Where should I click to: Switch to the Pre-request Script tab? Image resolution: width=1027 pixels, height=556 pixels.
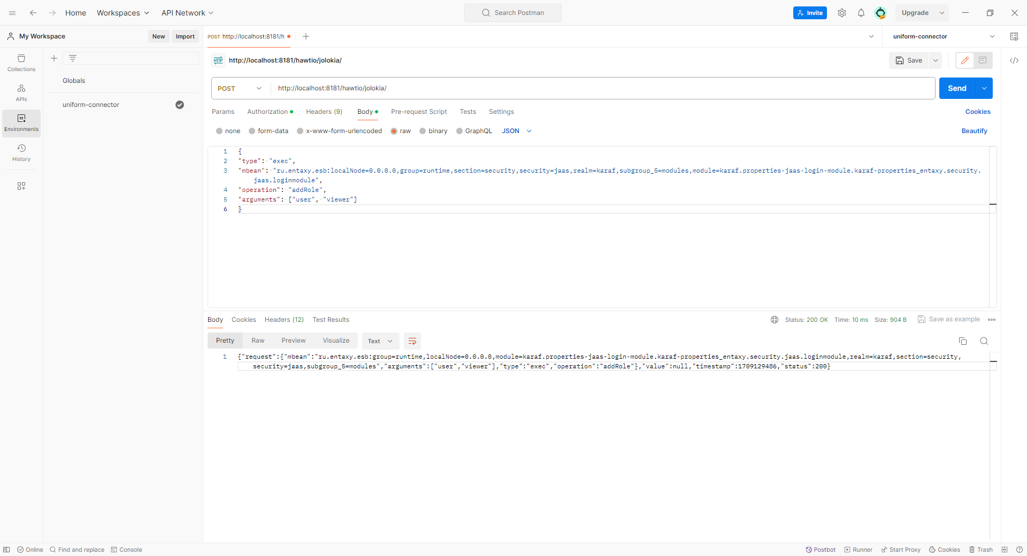418,112
